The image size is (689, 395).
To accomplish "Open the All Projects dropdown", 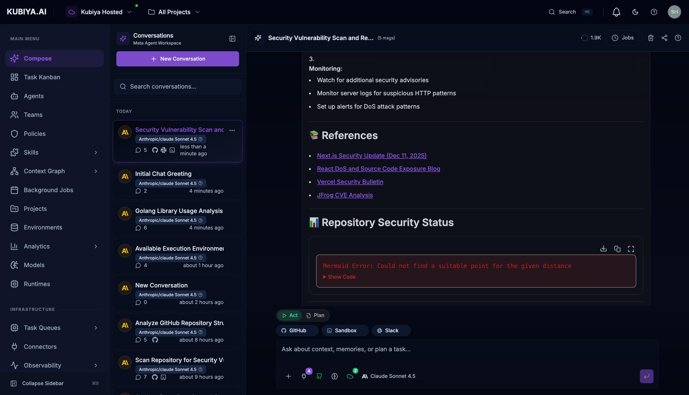I will tap(174, 12).
